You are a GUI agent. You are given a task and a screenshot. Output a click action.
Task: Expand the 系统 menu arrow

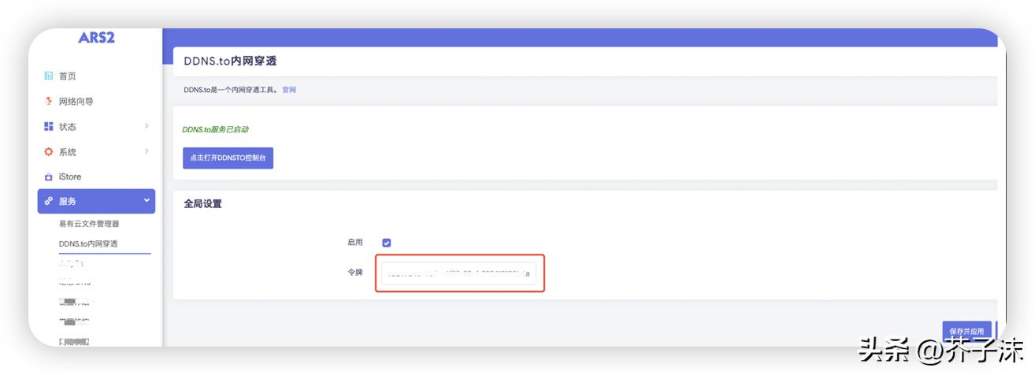147,151
